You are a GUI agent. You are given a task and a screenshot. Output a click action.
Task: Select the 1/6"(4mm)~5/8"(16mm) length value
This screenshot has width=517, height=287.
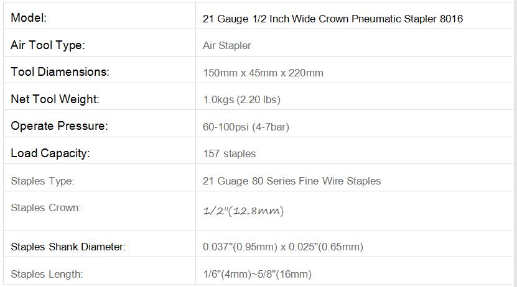click(x=258, y=274)
